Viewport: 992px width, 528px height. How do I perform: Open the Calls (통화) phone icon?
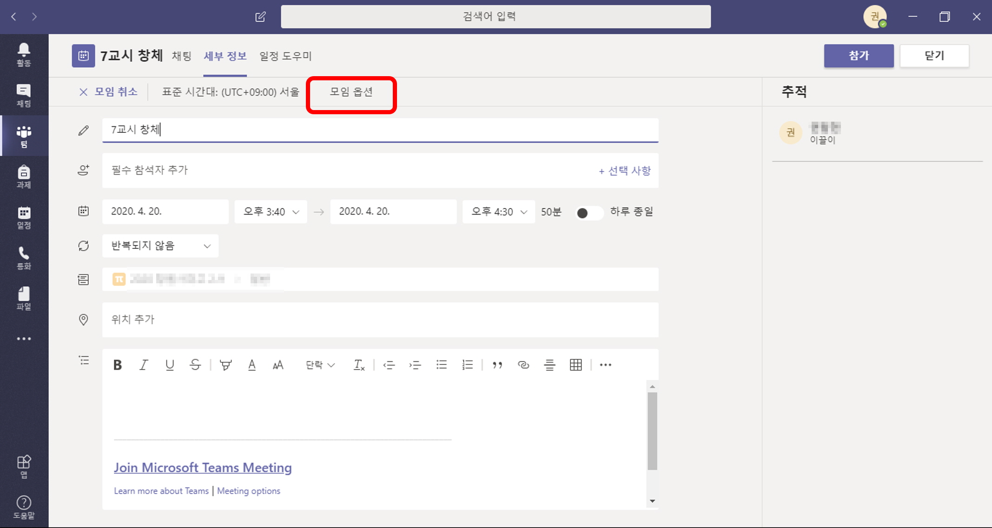point(24,258)
